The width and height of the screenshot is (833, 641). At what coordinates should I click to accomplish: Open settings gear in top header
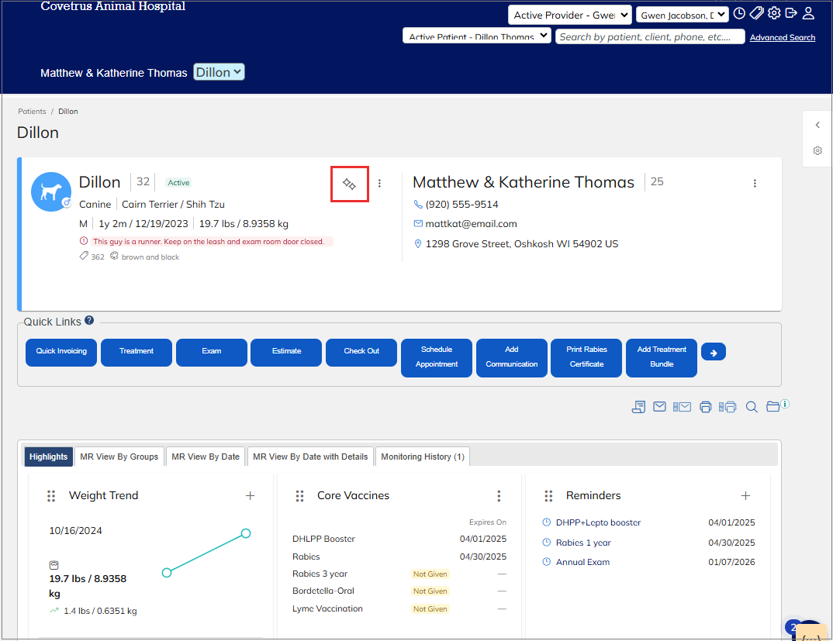tap(774, 13)
